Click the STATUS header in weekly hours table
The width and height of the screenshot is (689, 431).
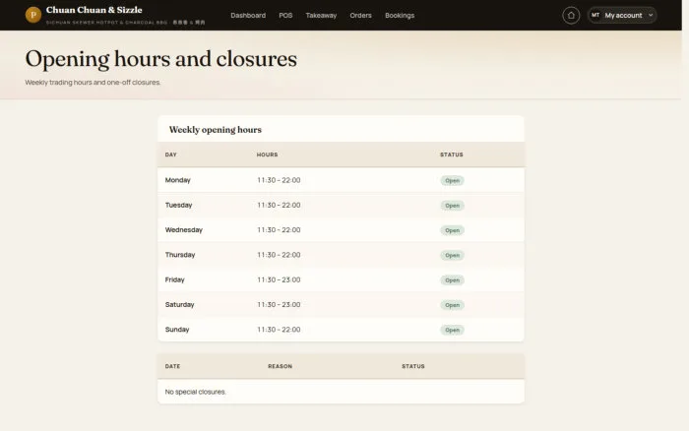(451, 154)
